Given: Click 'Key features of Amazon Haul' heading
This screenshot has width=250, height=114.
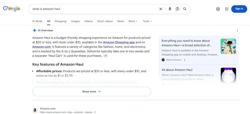Looking at the screenshot, I should coord(58,64).
